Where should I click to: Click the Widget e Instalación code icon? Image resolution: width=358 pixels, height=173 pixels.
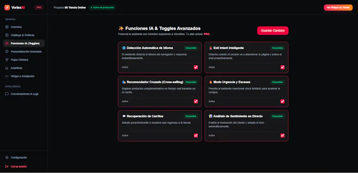7,76
